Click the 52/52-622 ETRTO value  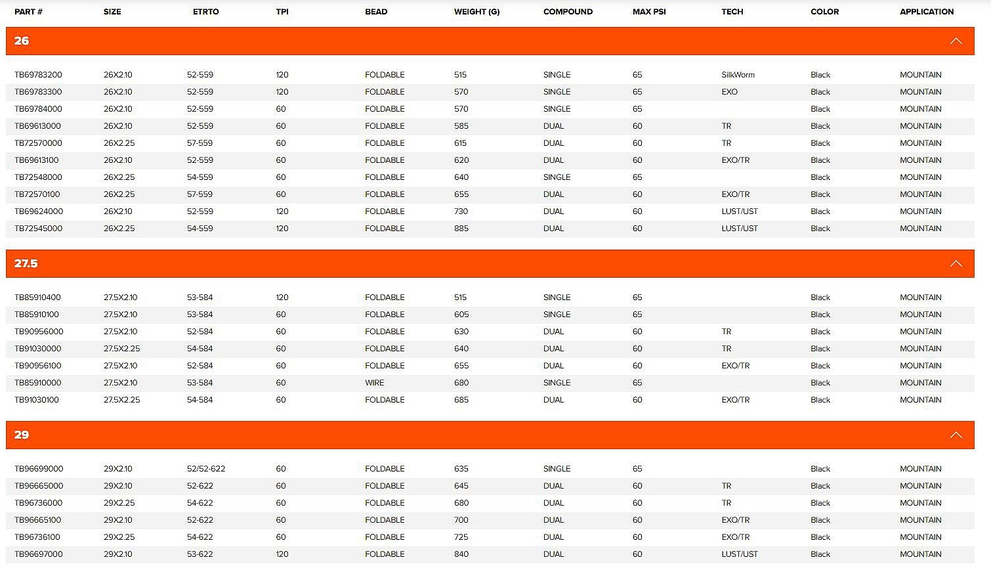pos(206,469)
